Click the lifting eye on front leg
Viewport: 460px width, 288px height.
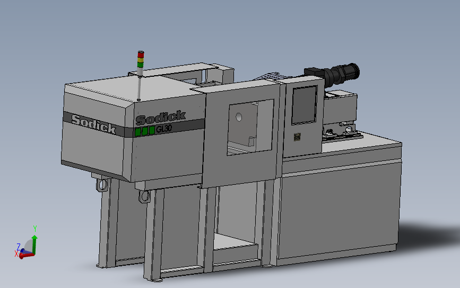145,196
